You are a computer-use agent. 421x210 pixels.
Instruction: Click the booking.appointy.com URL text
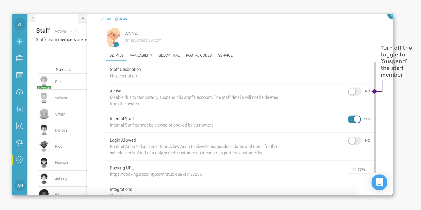[157, 174]
